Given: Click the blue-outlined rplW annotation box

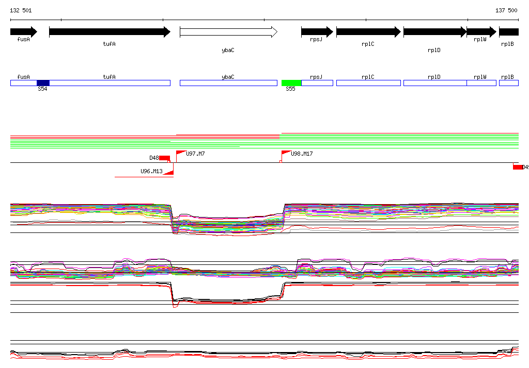Looking at the screenshot, I should click(x=481, y=83).
